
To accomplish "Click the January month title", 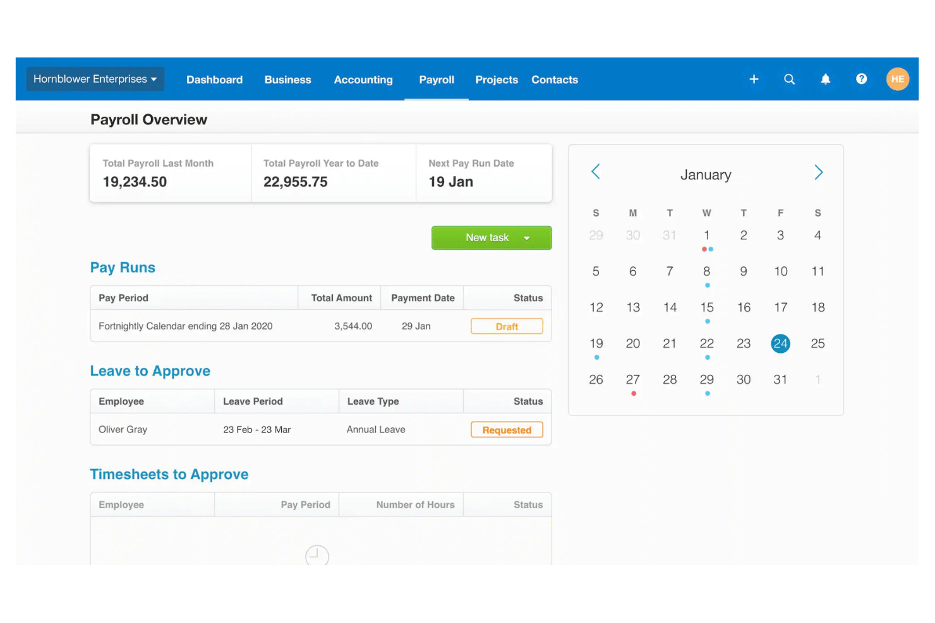I will (706, 175).
